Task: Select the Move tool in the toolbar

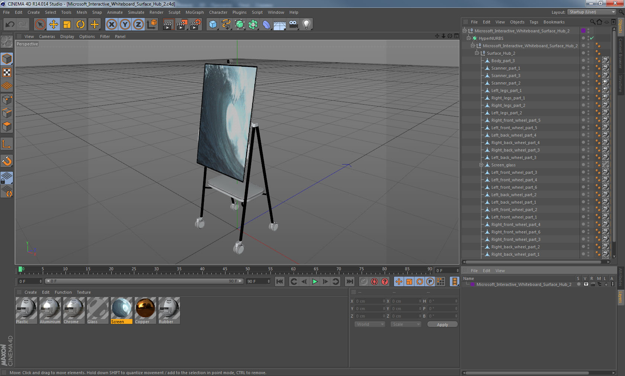Action: pyautogui.click(x=54, y=25)
